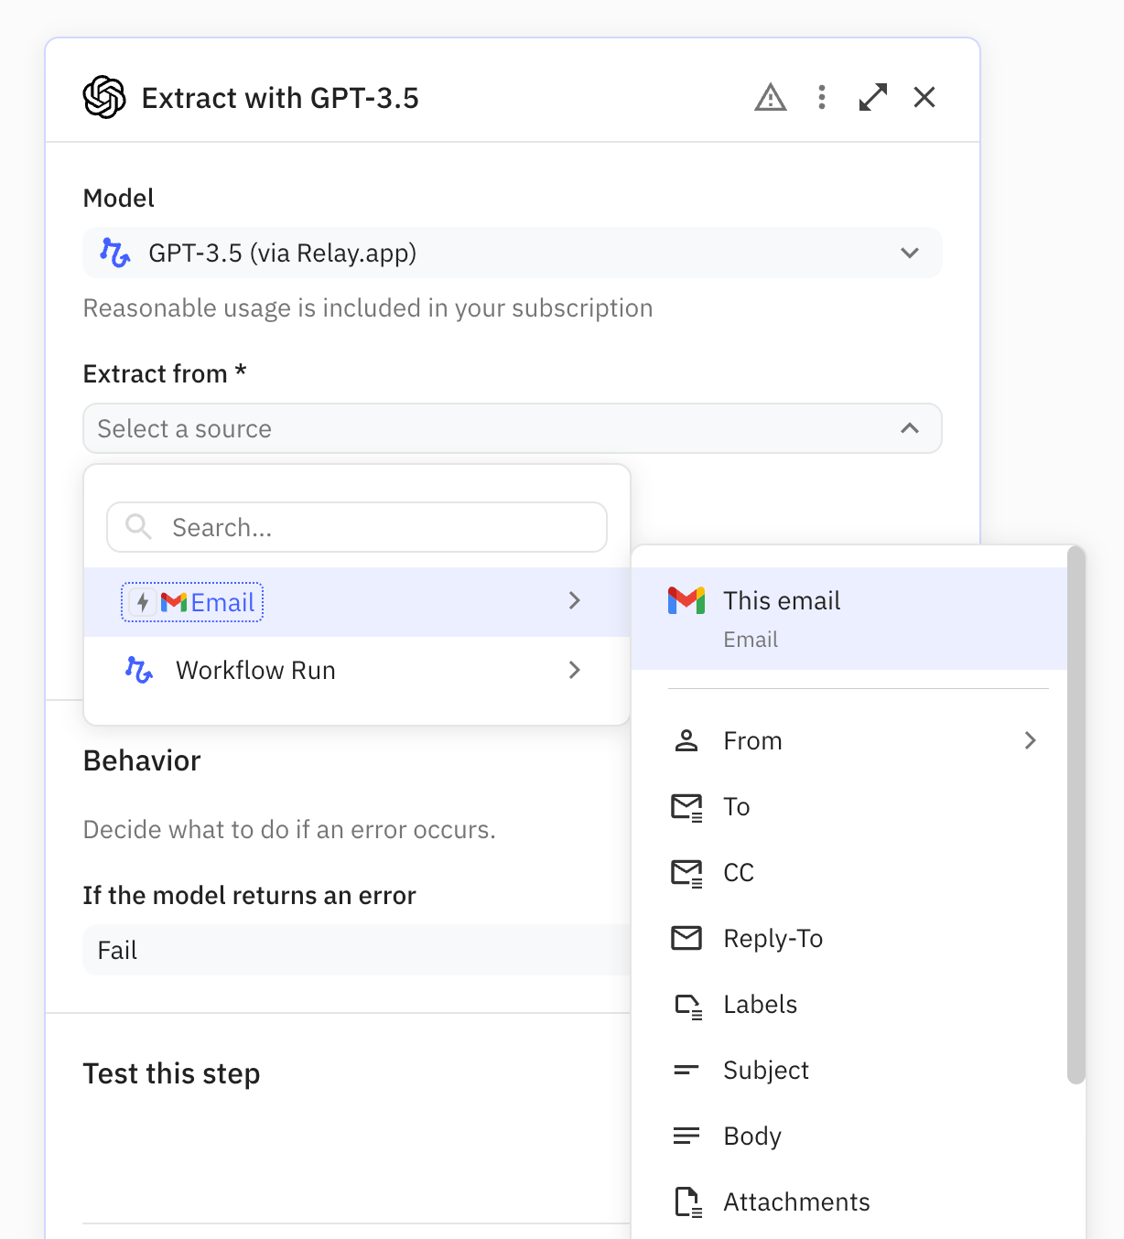Viewport: 1124px width, 1239px height.
Task: Click the text-lines icon beside Body
Action: [686, 1136]
